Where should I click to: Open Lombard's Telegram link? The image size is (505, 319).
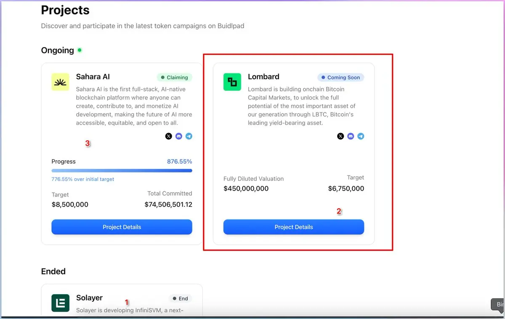[x=361, y=136]
